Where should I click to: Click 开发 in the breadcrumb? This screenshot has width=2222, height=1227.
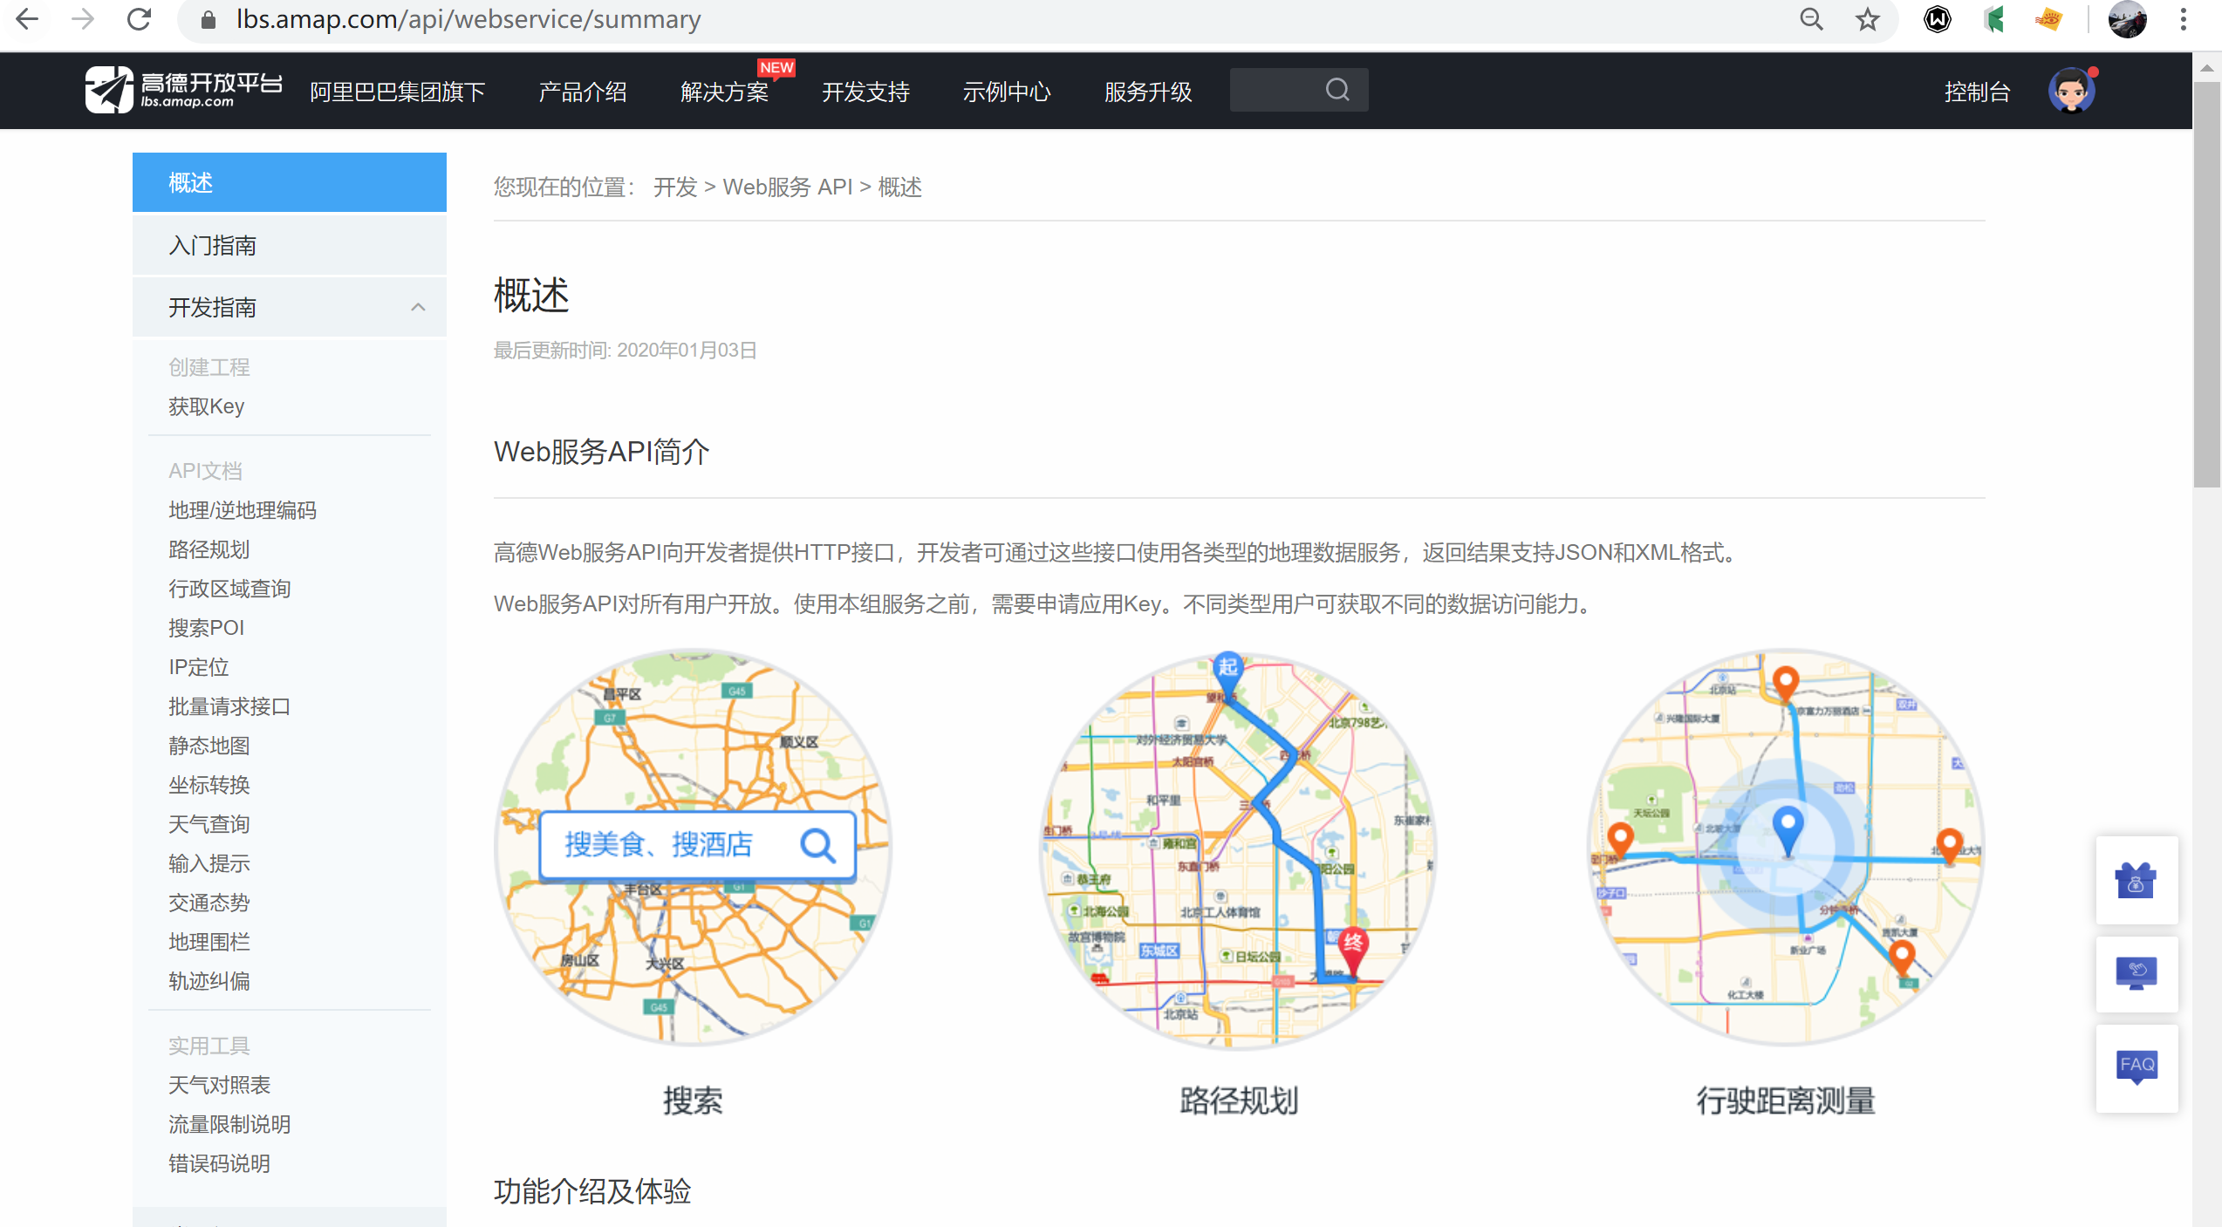tap(675, 187)
